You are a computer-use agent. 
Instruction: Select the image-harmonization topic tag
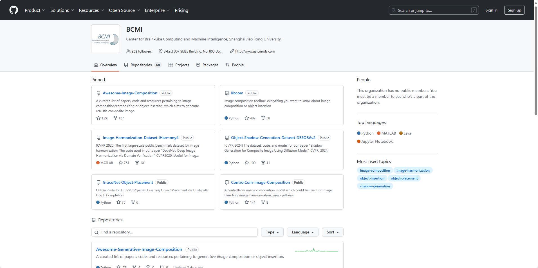click(x=413, y=171)
